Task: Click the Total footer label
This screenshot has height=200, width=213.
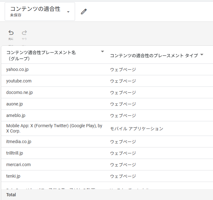Action: coord(11,195)
